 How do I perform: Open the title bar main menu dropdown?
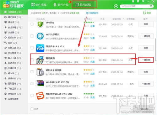point(143,1)
